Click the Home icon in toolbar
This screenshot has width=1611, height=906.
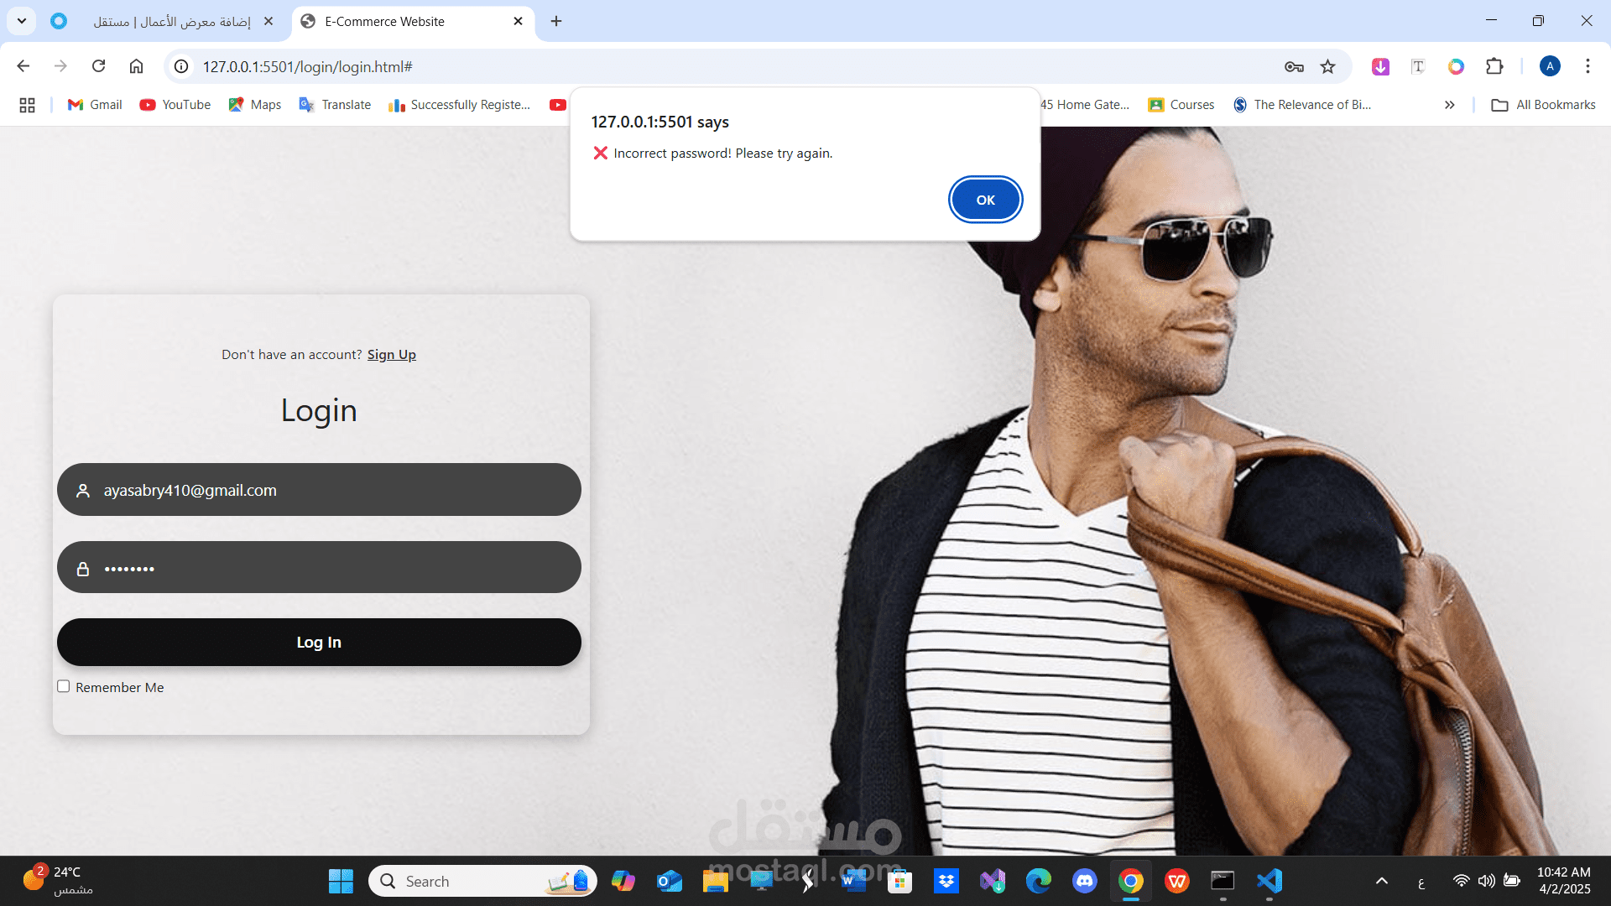[136, 66]
